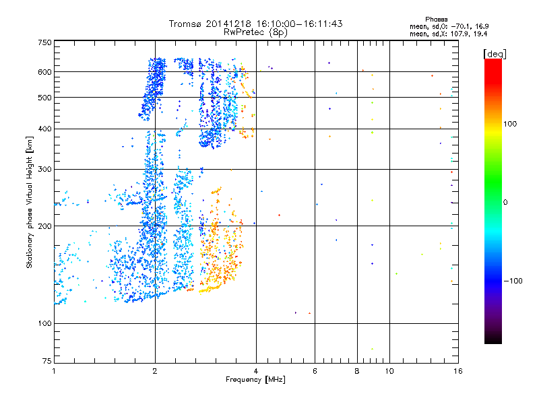Click x-axis tick label '6'

pyautogui.click(x=315, y=371)
